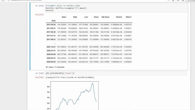Click the Low column header

[x=86, y=17]
